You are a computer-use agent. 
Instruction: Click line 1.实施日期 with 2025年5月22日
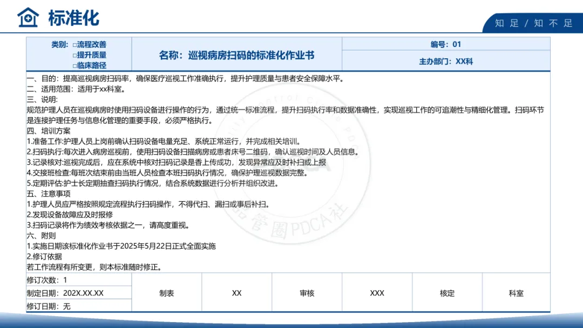pos(121,246)
